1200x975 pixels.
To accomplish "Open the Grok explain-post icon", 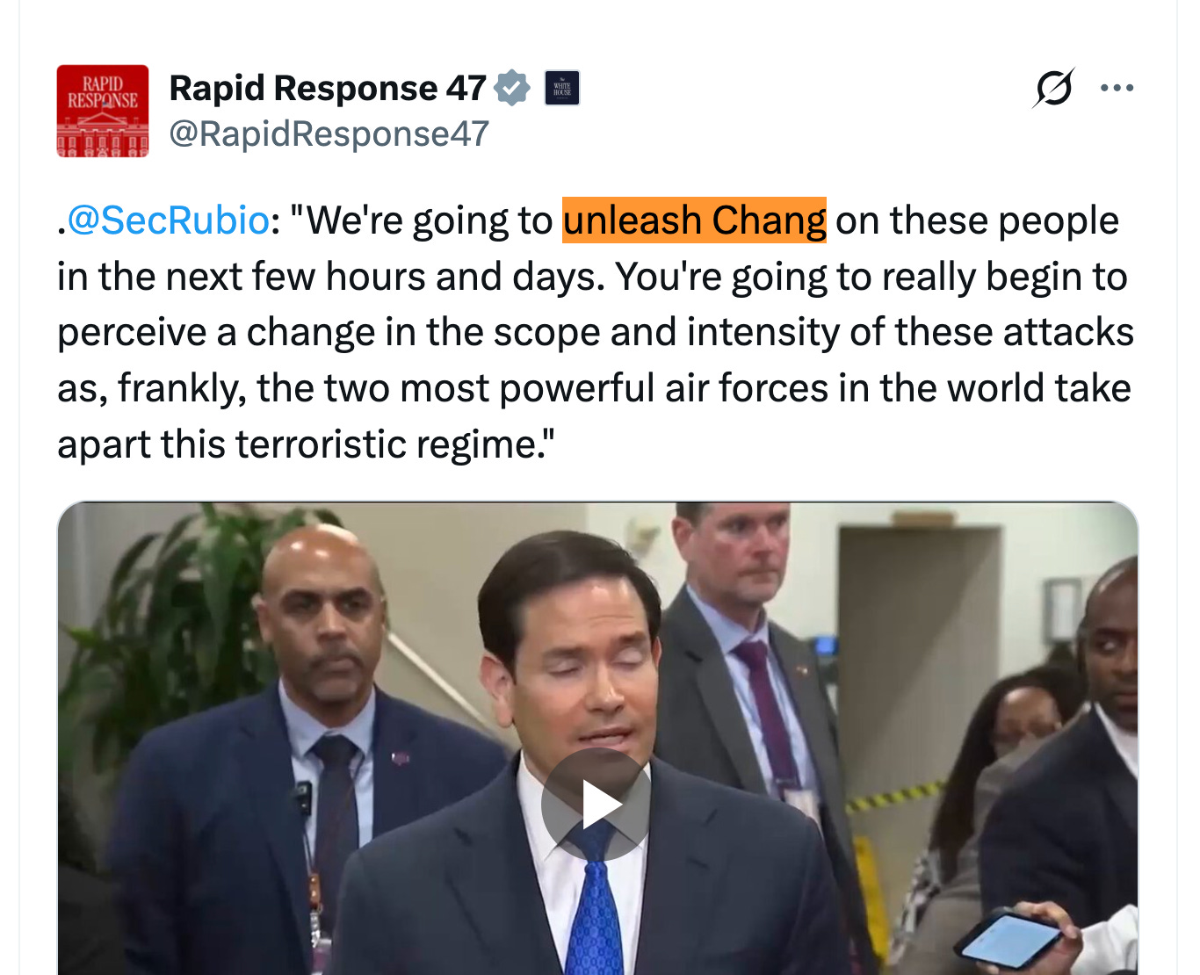I will (1053, 88).
